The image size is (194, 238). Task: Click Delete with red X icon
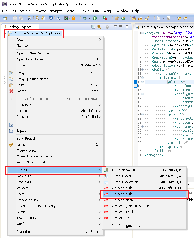(55, 91)
